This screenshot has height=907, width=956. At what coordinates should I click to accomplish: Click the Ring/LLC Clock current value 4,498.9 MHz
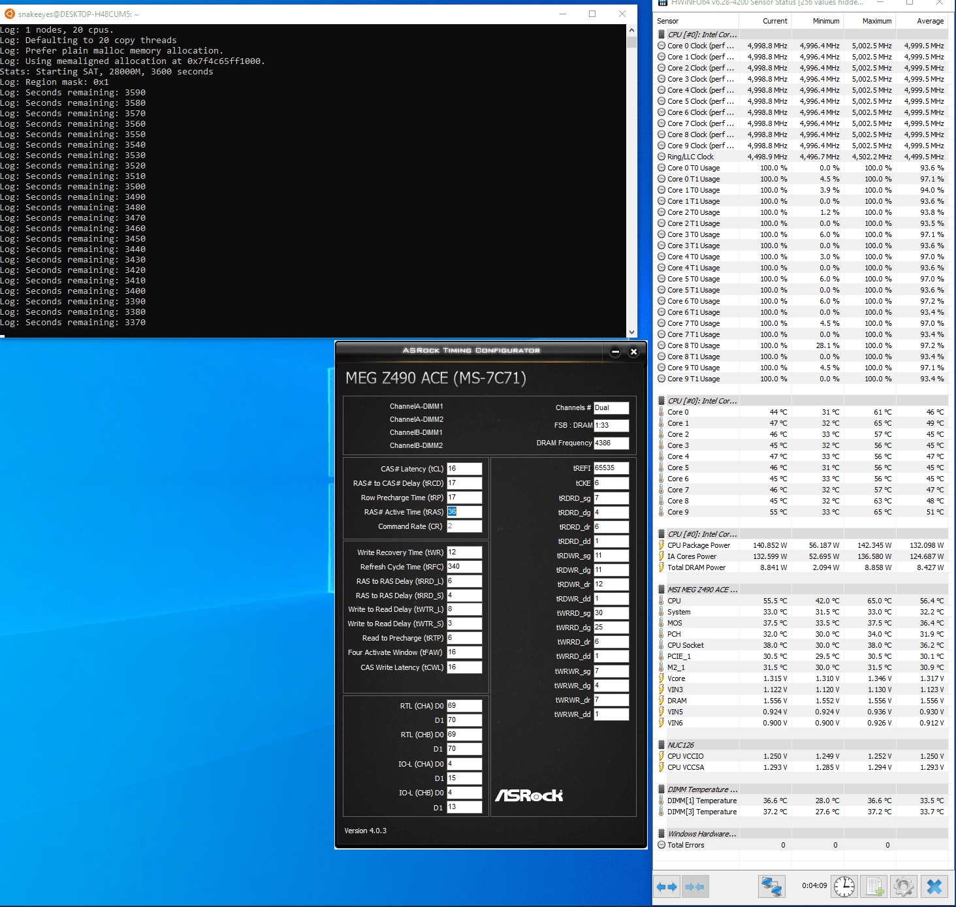coord(767,157)
